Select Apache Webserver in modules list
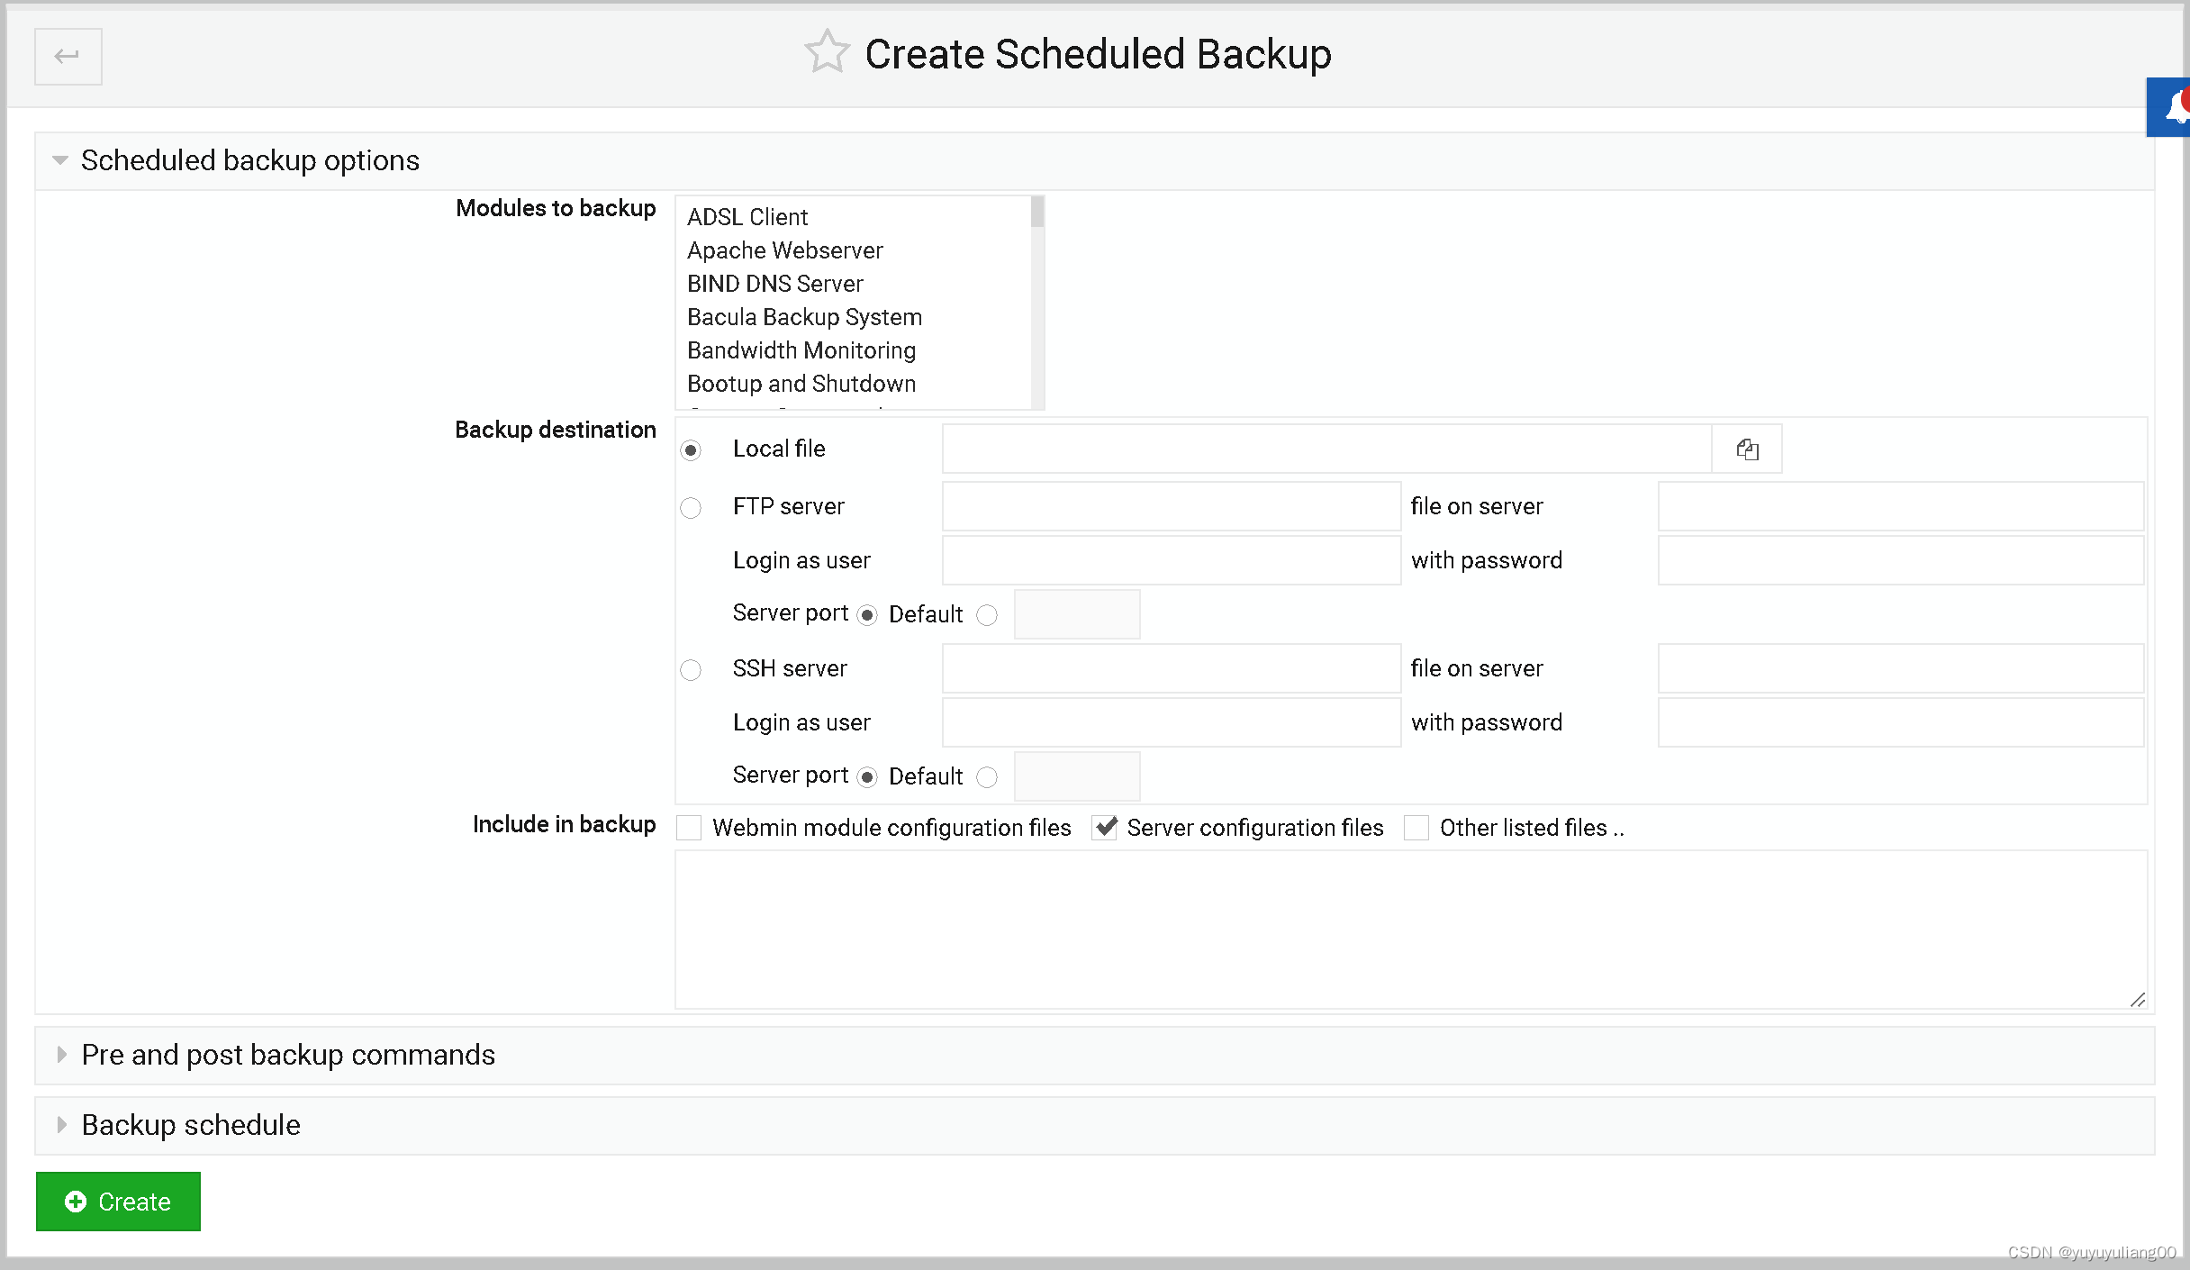 784,250
